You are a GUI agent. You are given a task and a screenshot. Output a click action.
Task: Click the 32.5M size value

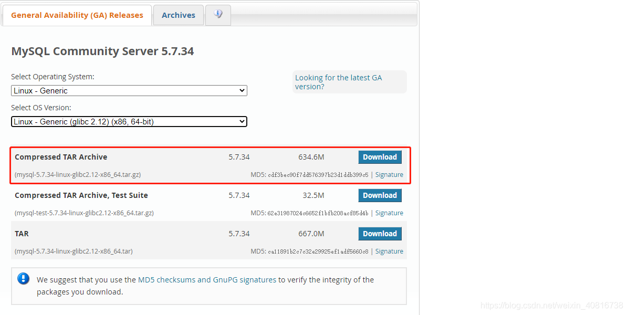point(313,195)
